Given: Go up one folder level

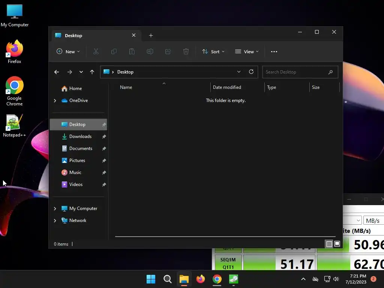Looking at the screenshot, I should pos(92,72).
